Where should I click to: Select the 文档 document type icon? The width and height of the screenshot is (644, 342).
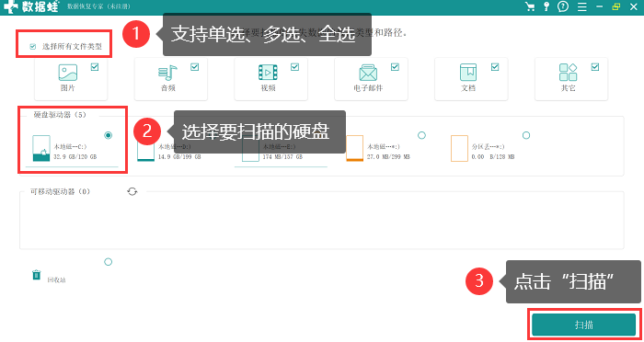[x=468, y=73]
